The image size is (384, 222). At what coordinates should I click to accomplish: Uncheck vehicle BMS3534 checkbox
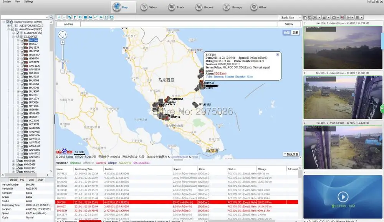(x=22, y=48)
